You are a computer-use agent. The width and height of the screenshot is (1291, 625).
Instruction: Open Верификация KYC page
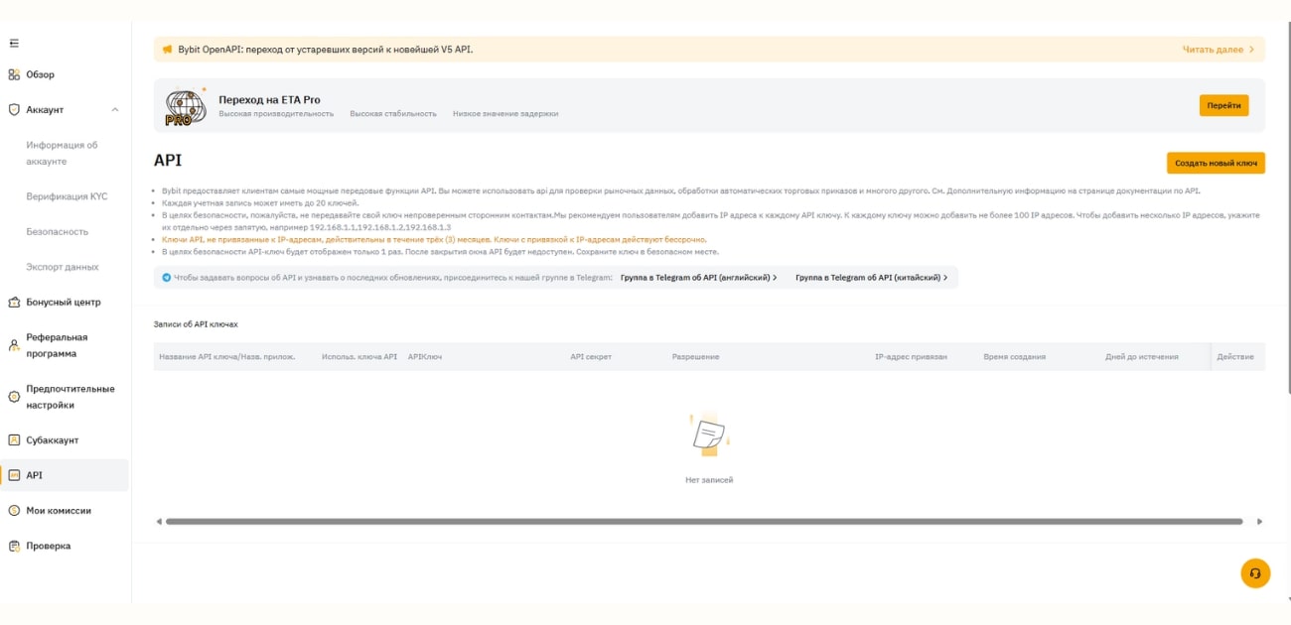pyautogui.click(x=67, y=196)
